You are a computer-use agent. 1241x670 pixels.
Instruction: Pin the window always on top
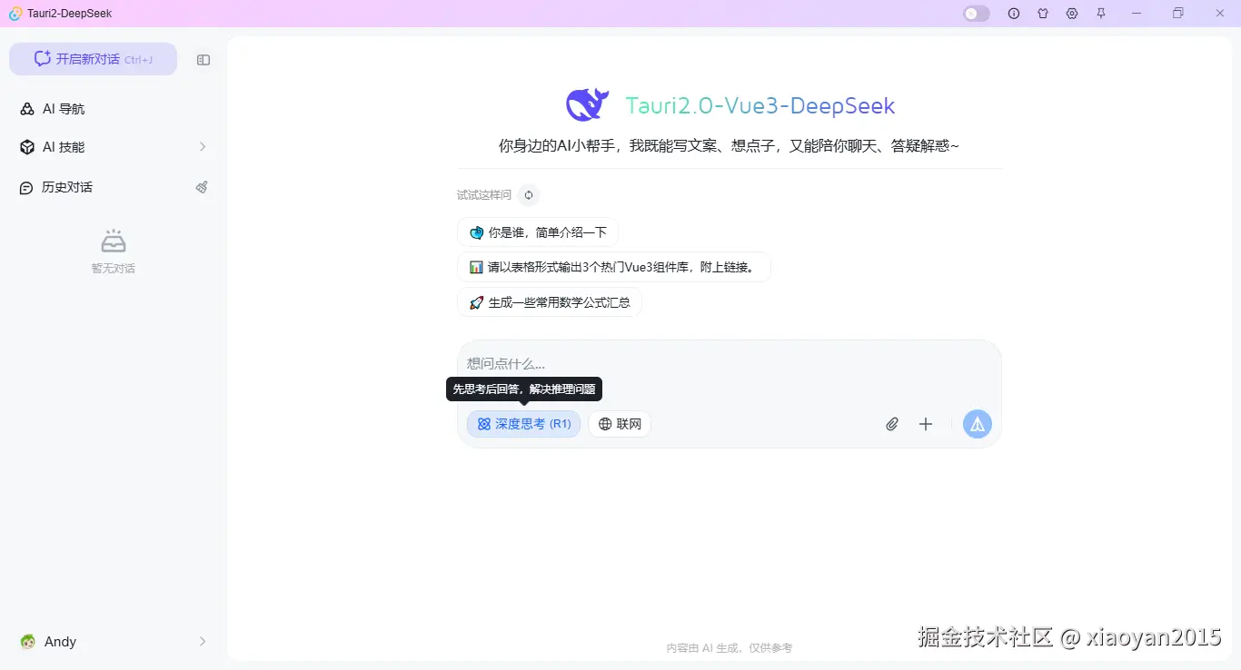(x=1100, y=14)
